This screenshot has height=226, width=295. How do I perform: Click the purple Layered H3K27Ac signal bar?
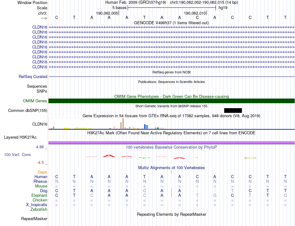click(x=172, y=143)
